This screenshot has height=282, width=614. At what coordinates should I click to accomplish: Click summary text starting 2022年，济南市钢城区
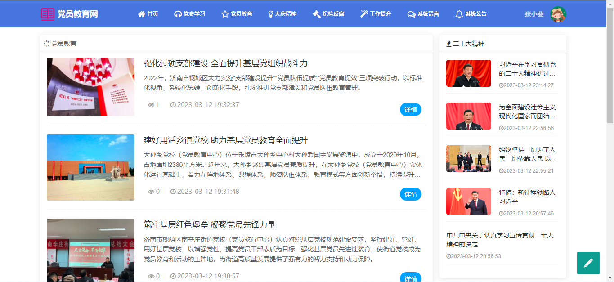pos(283,83)
